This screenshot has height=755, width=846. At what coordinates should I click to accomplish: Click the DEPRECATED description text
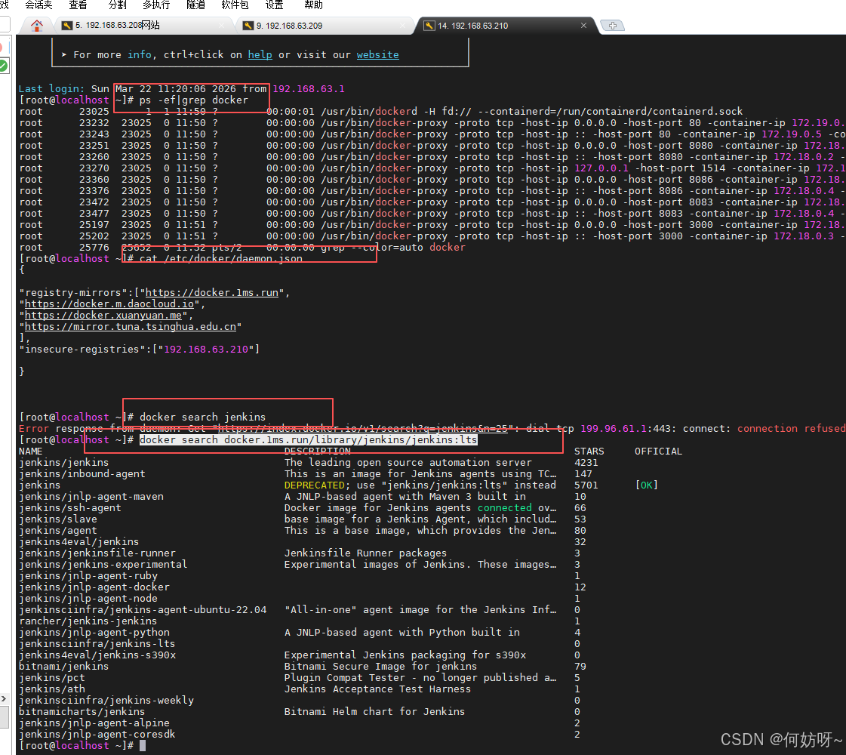coord(315,485)
